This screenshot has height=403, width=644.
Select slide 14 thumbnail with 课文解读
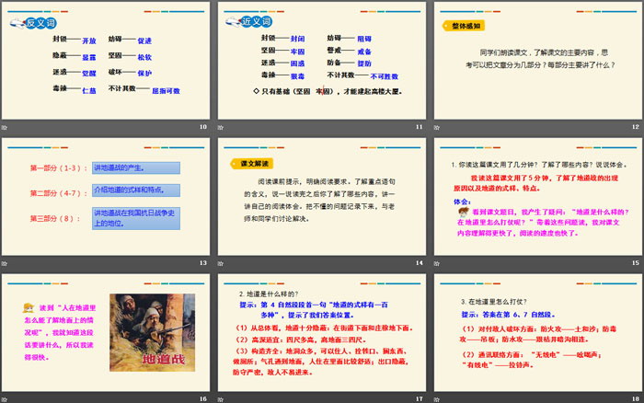(x=322, y=197)
